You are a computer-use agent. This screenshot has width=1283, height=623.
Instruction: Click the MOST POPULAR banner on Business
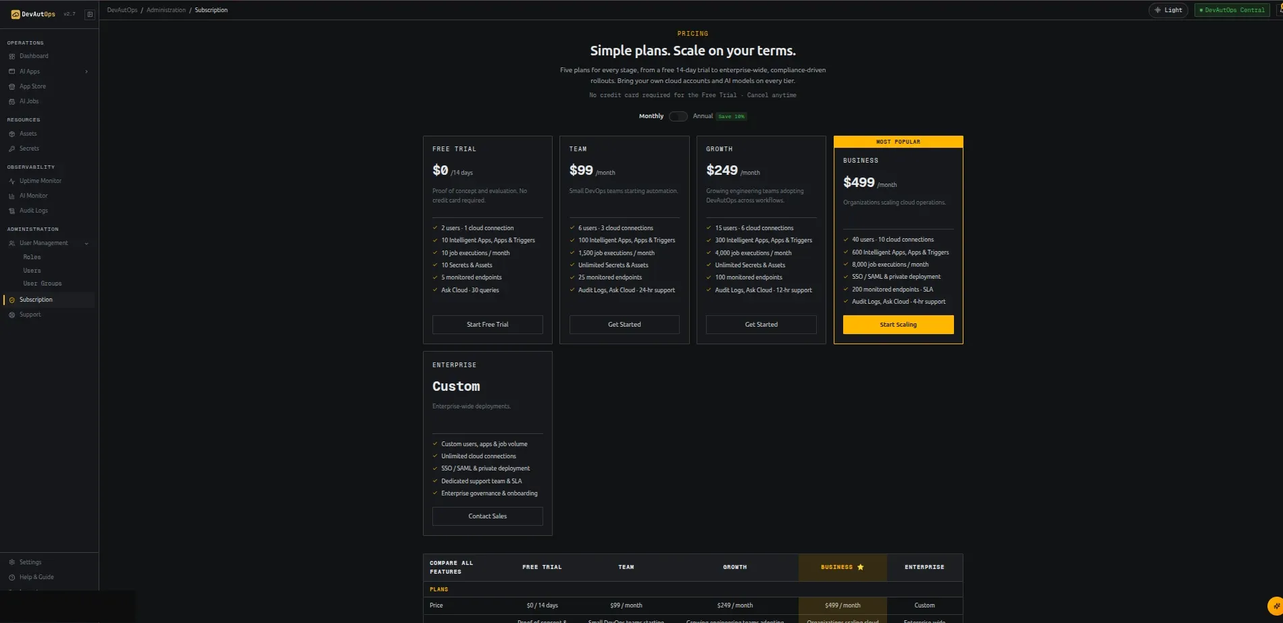[x=898, y=142]
